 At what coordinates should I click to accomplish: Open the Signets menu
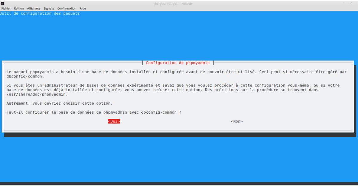click(x=49, y=8)
